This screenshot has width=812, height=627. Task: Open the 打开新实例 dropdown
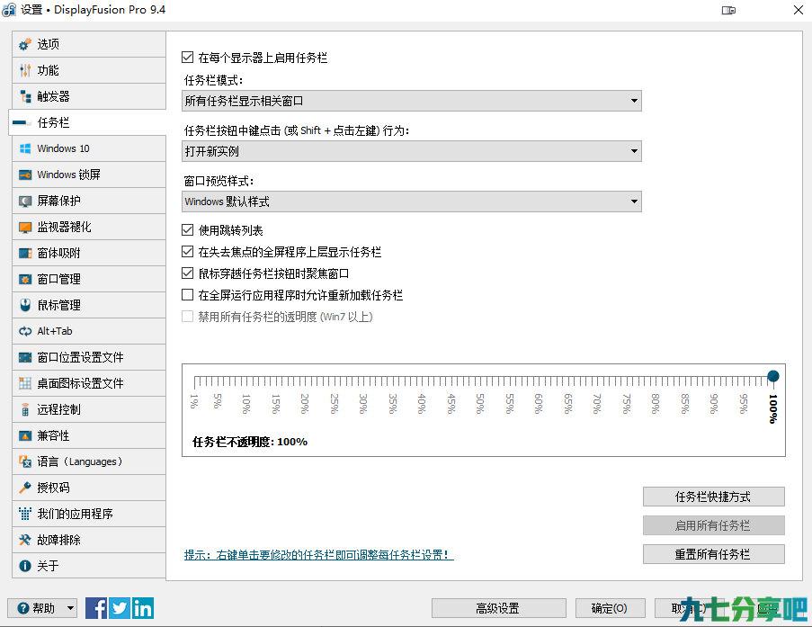tap(412, 151)
